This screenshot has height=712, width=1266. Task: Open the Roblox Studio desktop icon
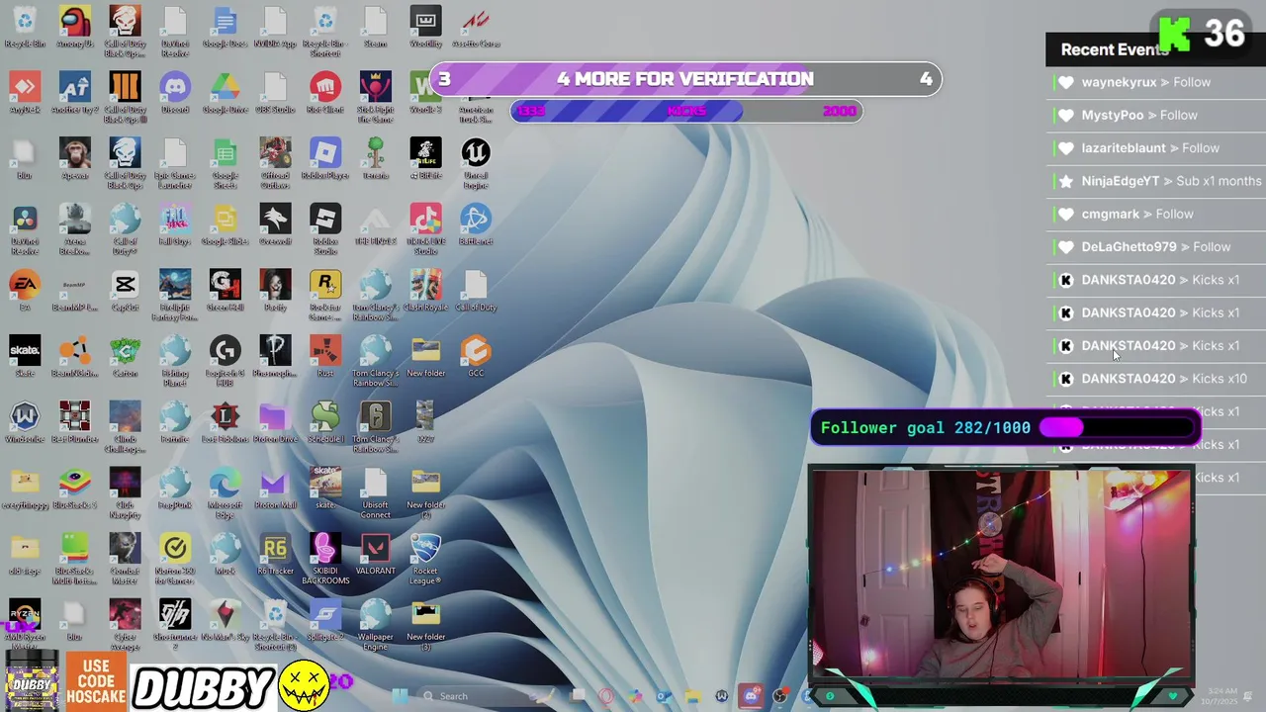[325, 229]
